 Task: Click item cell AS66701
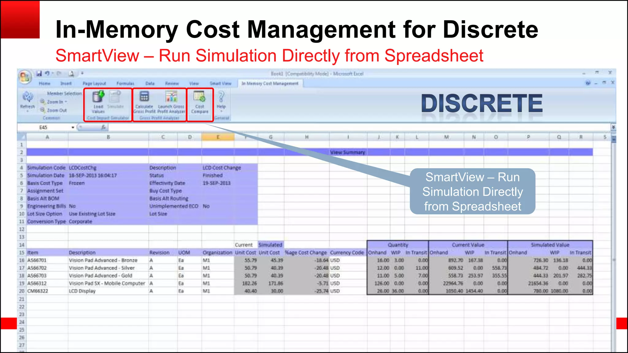tap(47, 260)
